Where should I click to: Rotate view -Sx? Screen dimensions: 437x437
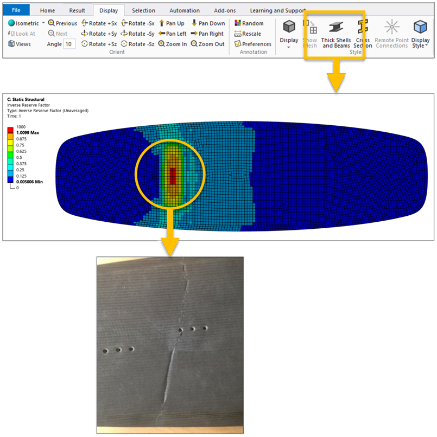pyautogui.click(x=138, y=23)
